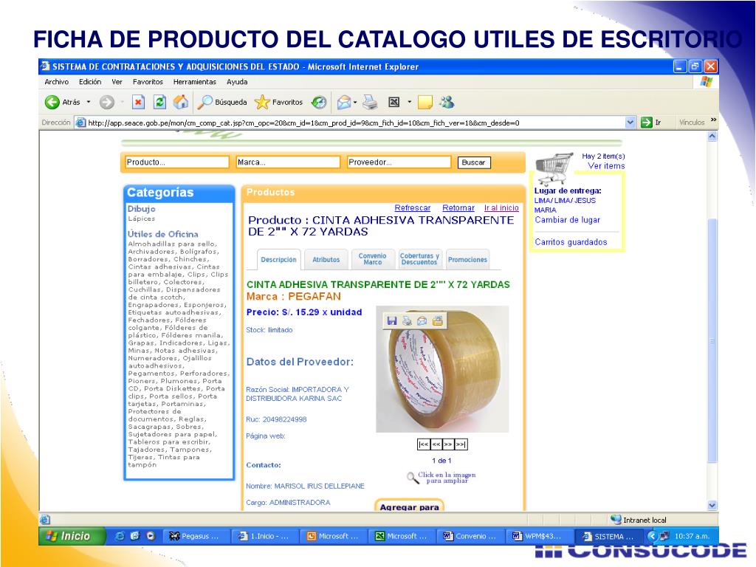
Task: Click the Agregar para button
Action: [409, 505]
